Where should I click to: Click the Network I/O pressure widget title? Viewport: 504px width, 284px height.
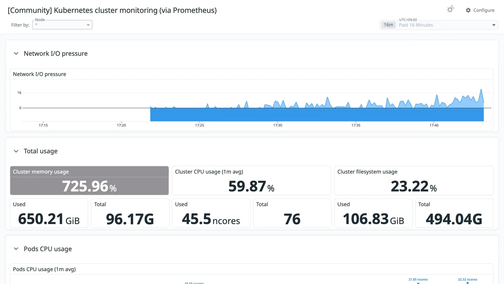[x=39, y=74]
